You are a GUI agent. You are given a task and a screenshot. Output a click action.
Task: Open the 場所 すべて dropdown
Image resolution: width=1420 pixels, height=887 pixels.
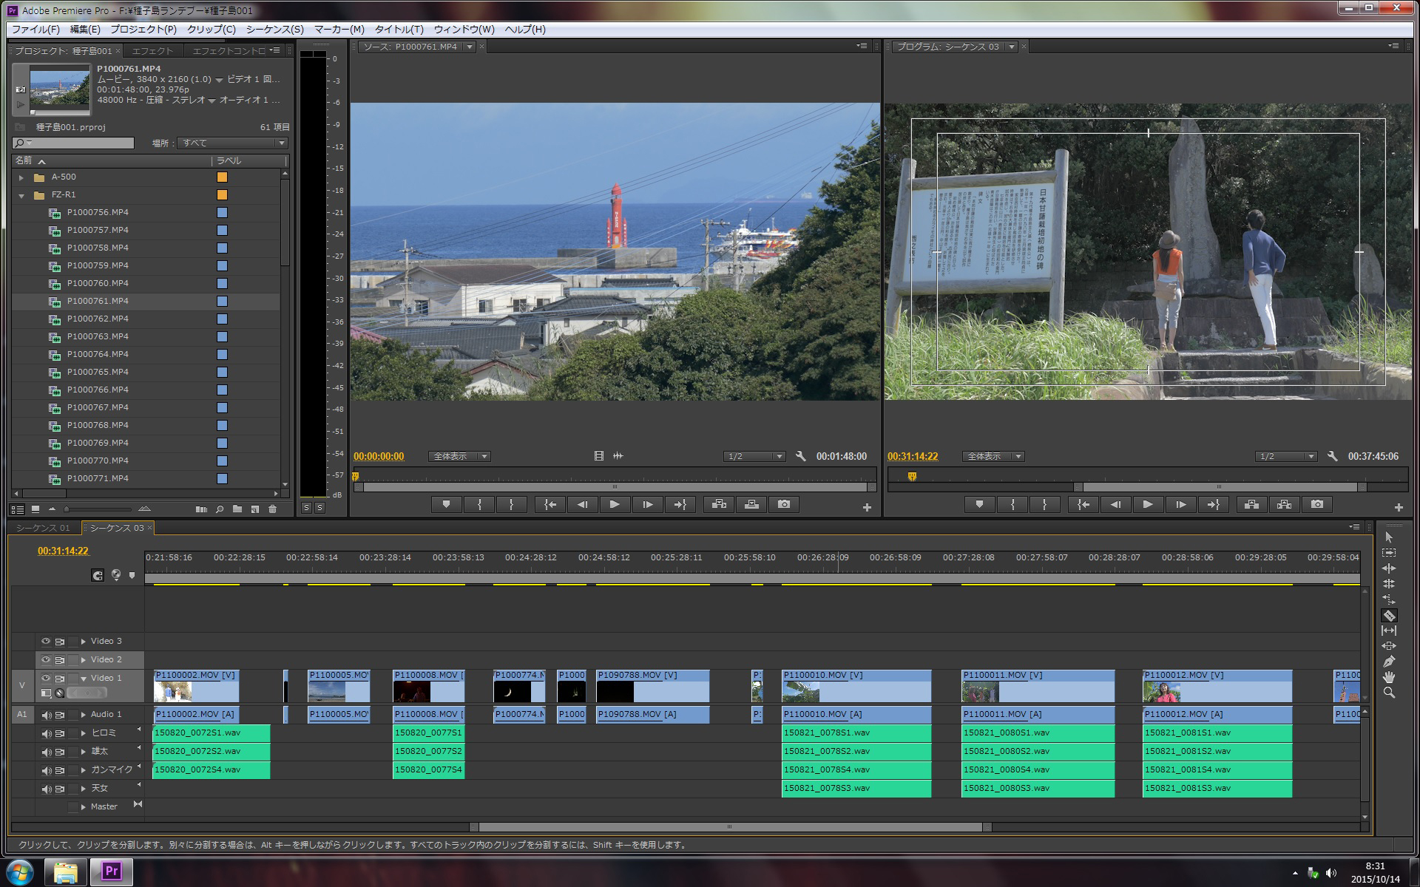tap(232, 143)
